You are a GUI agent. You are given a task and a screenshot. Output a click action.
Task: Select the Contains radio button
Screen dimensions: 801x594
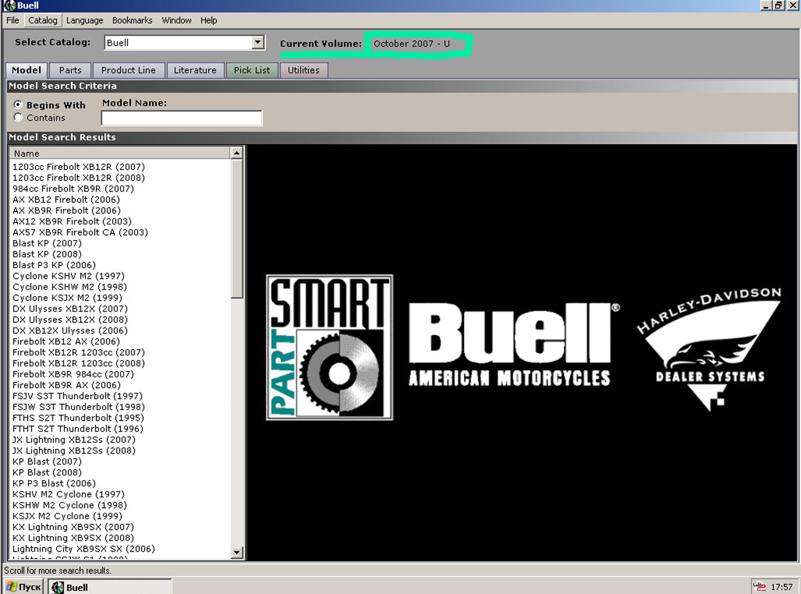[x=18, y=117]
